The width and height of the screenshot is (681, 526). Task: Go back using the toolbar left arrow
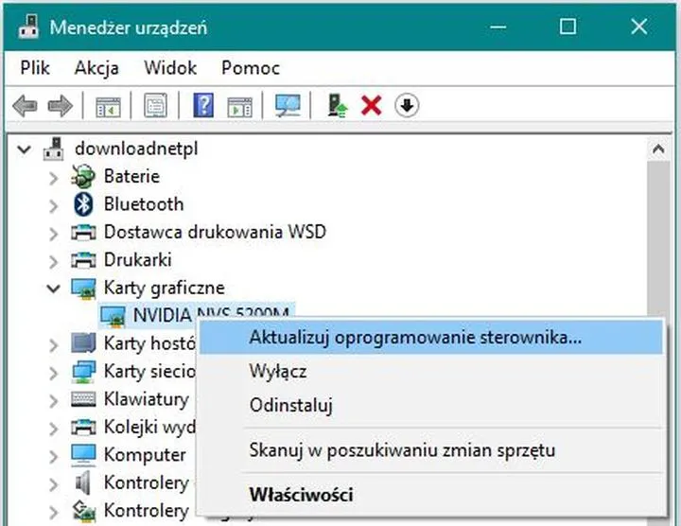point(25,106)
